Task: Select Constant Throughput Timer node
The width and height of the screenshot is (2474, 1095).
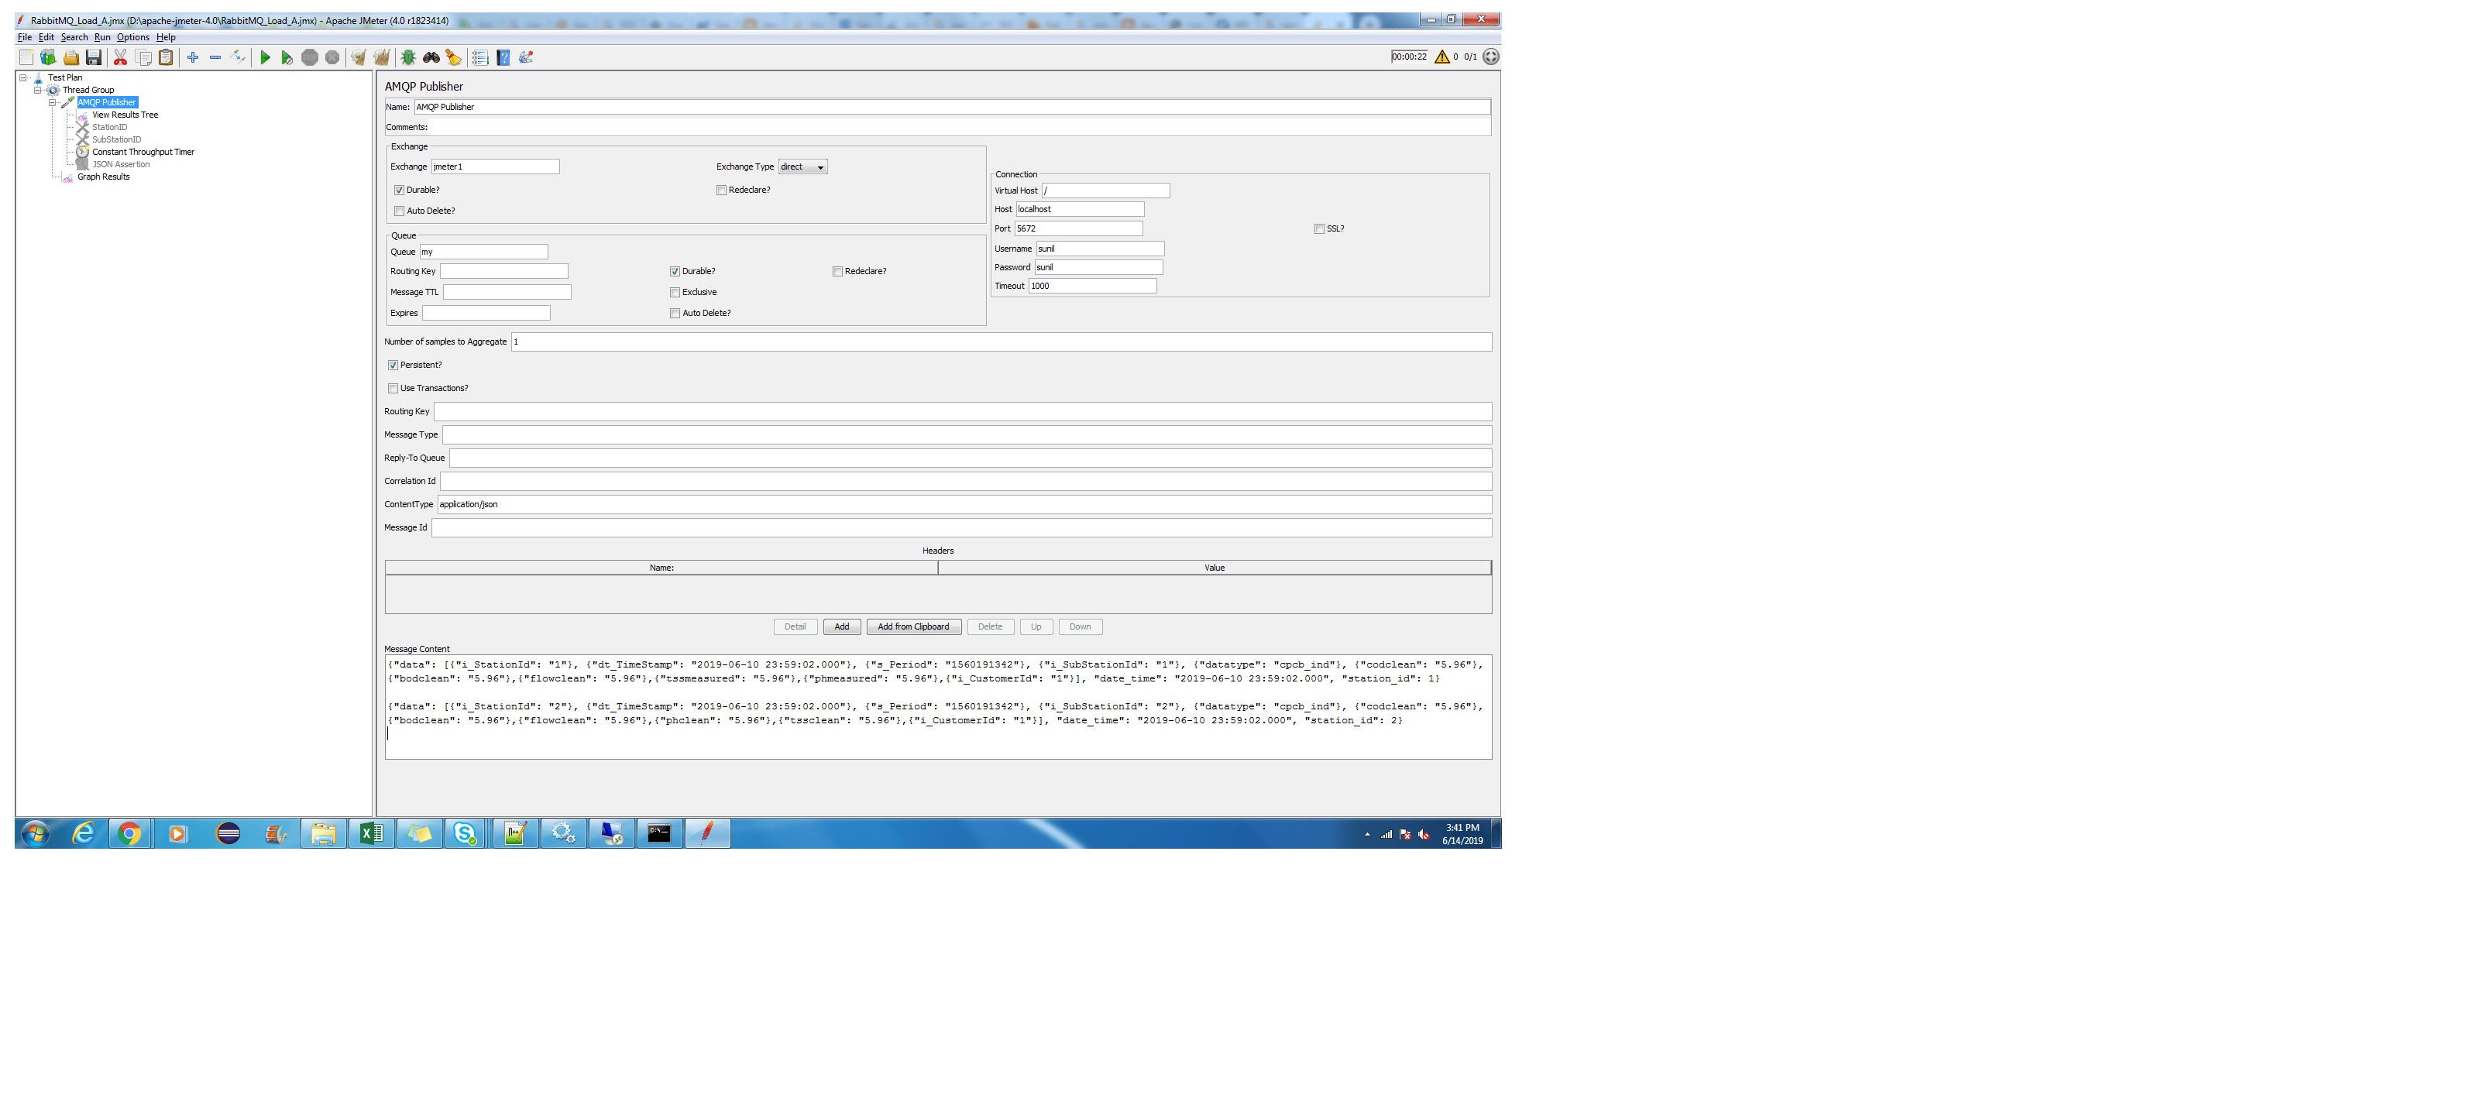Action: [x=143, y=152]
